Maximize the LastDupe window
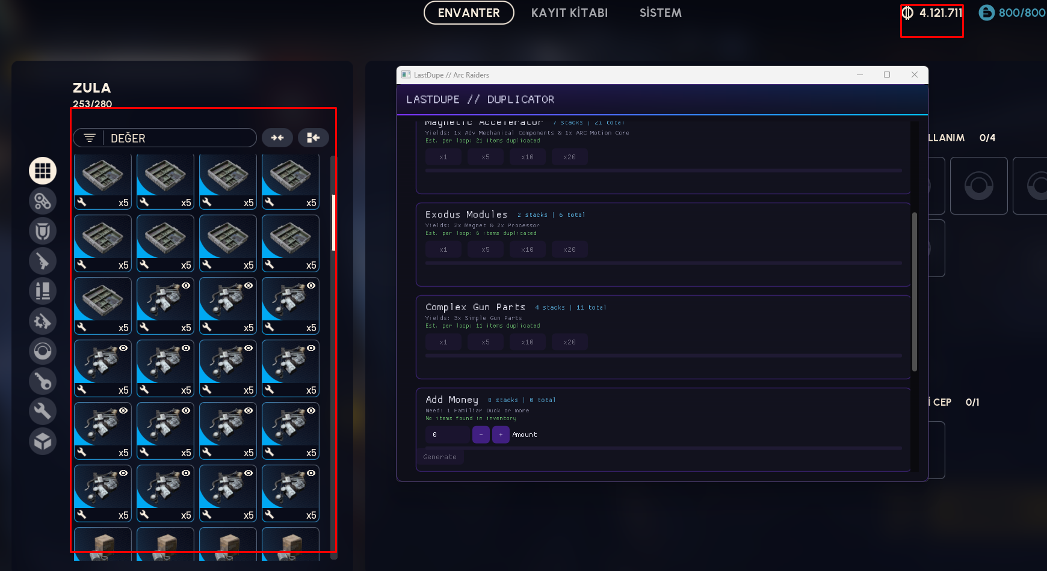1047x571 pixels. pos(887,75)
